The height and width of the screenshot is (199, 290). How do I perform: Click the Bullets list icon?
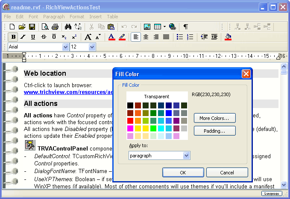pos(180,37)
